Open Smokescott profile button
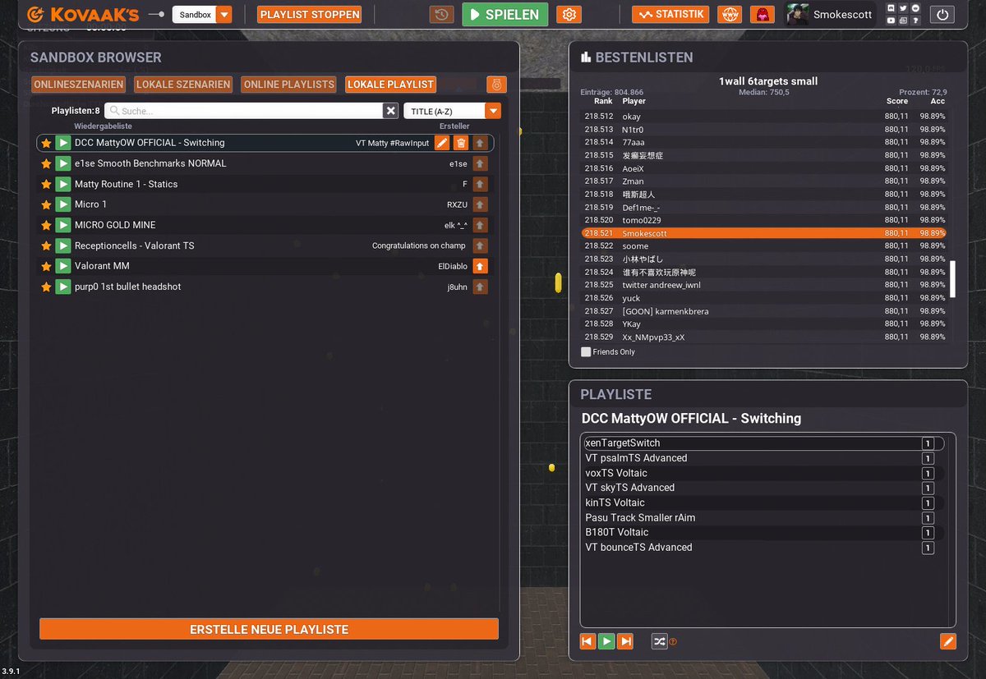This screenshot has width=986, height=679. click(830, 14)
